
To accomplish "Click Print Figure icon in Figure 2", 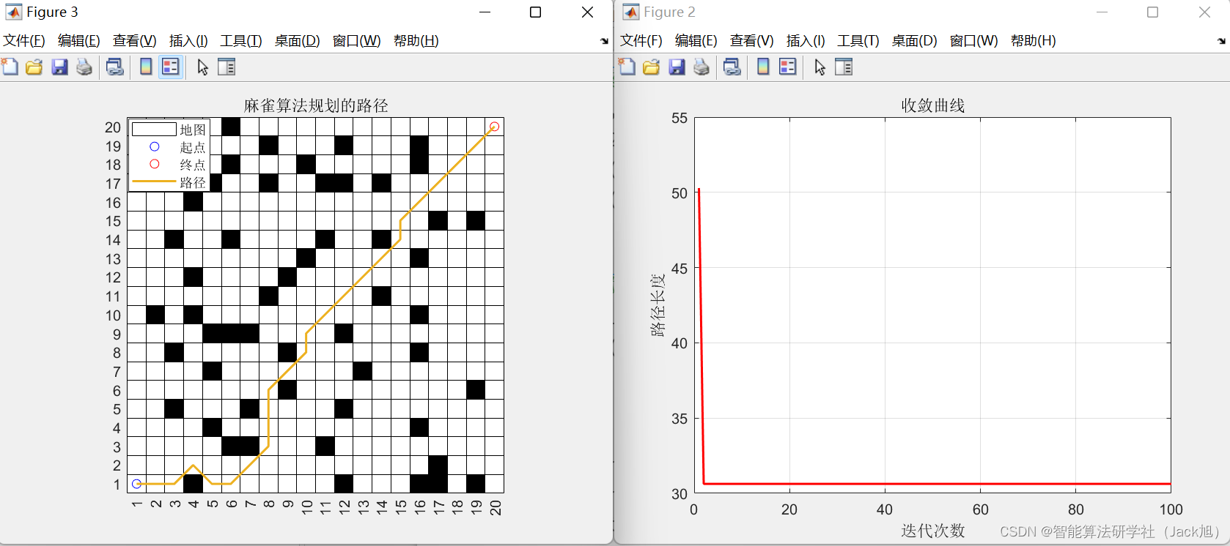I will tap(701, 67).
